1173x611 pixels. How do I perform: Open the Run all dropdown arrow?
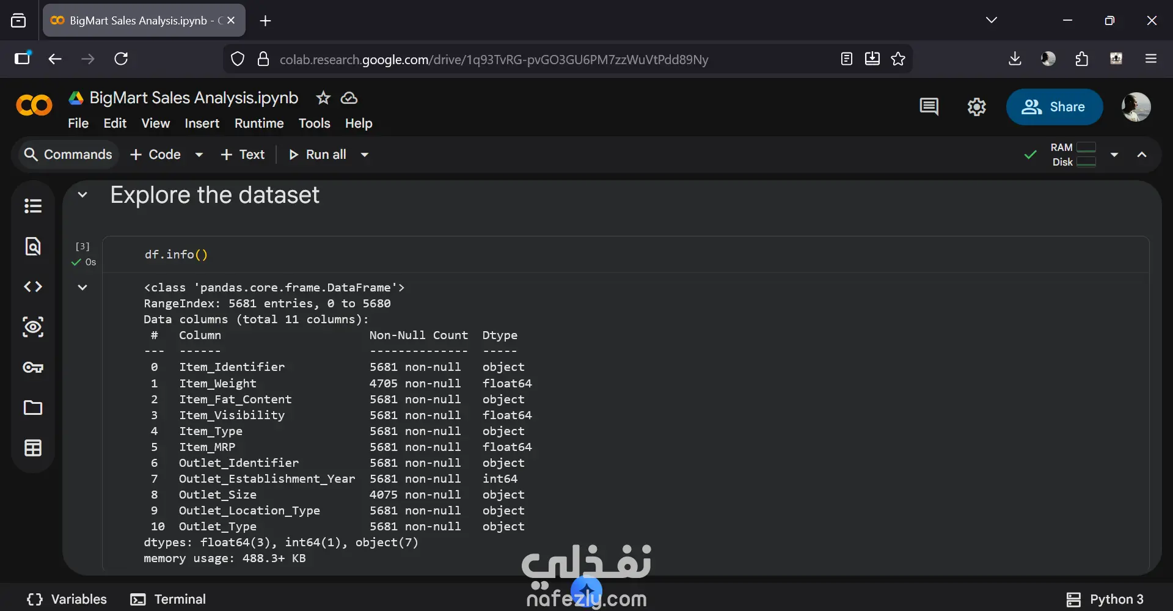click(365, 155)
